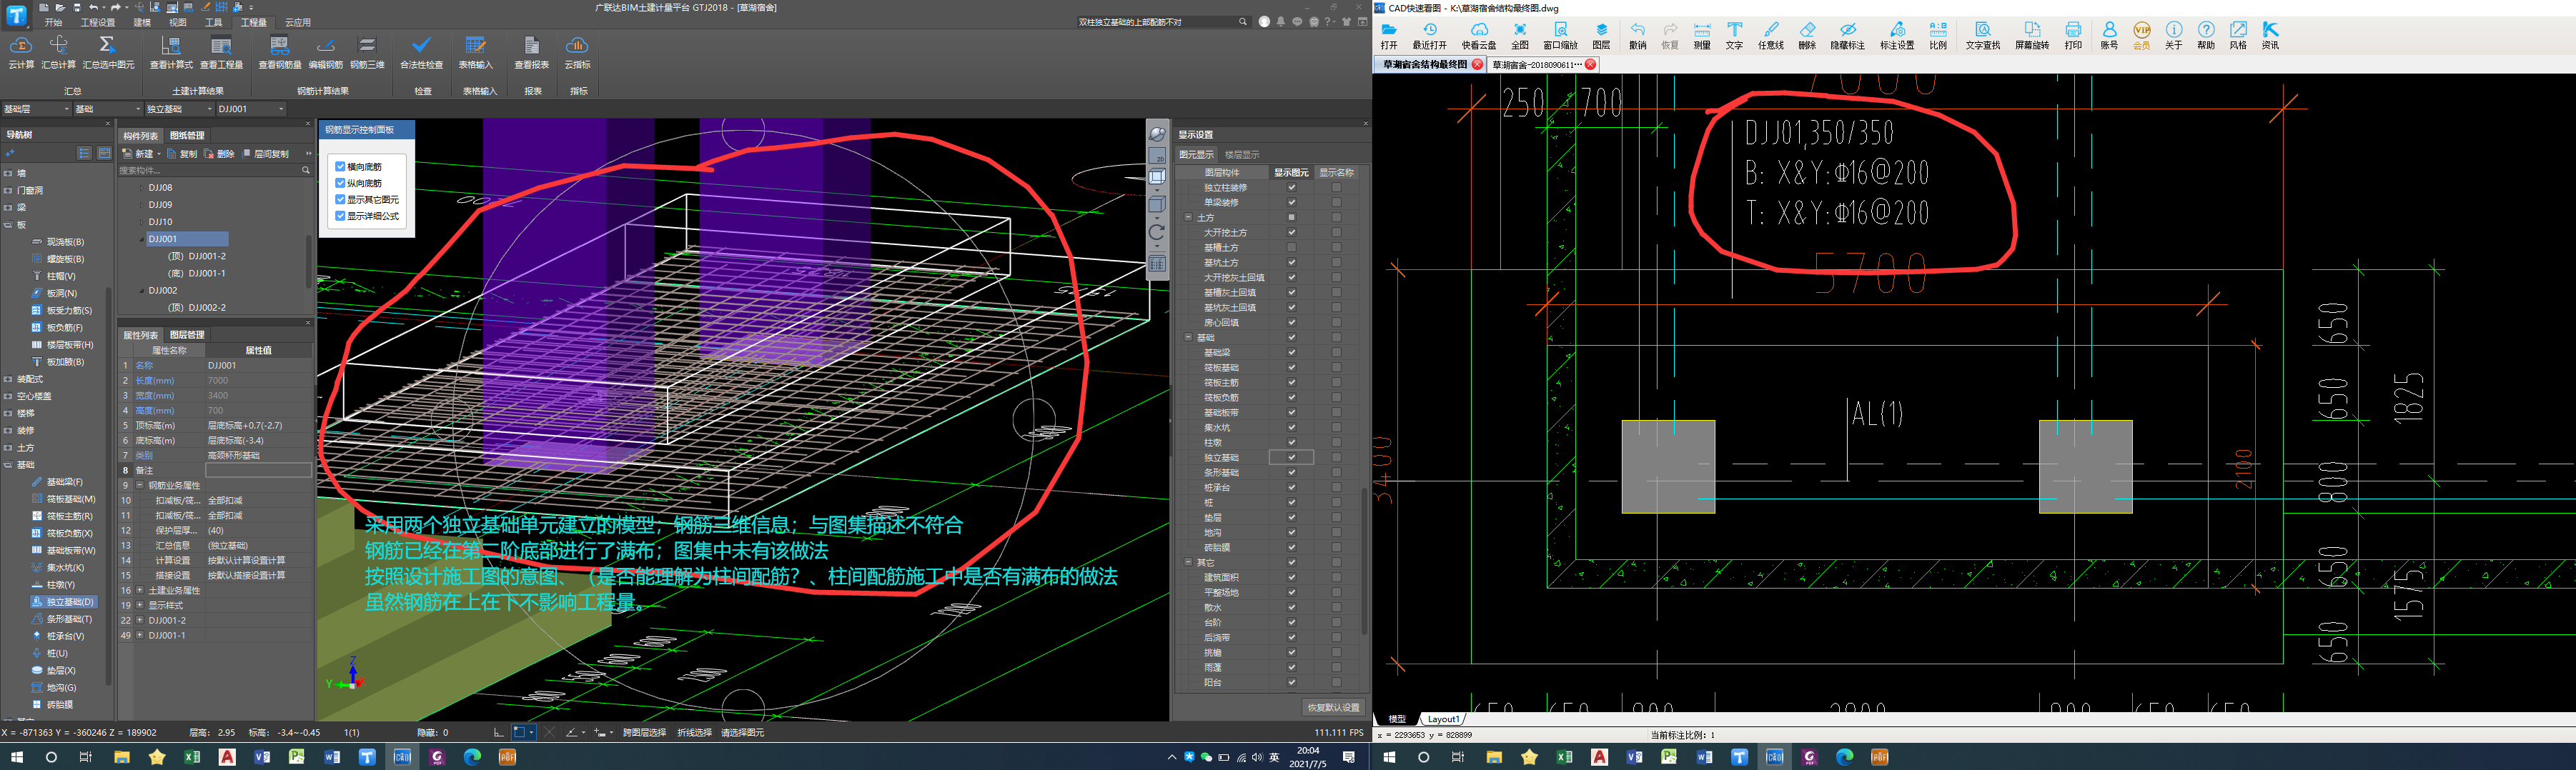Viewport: 2576px width, 770px height.
Task: Open GTJ from Windows taskbar
Action: tap(367, 757)
